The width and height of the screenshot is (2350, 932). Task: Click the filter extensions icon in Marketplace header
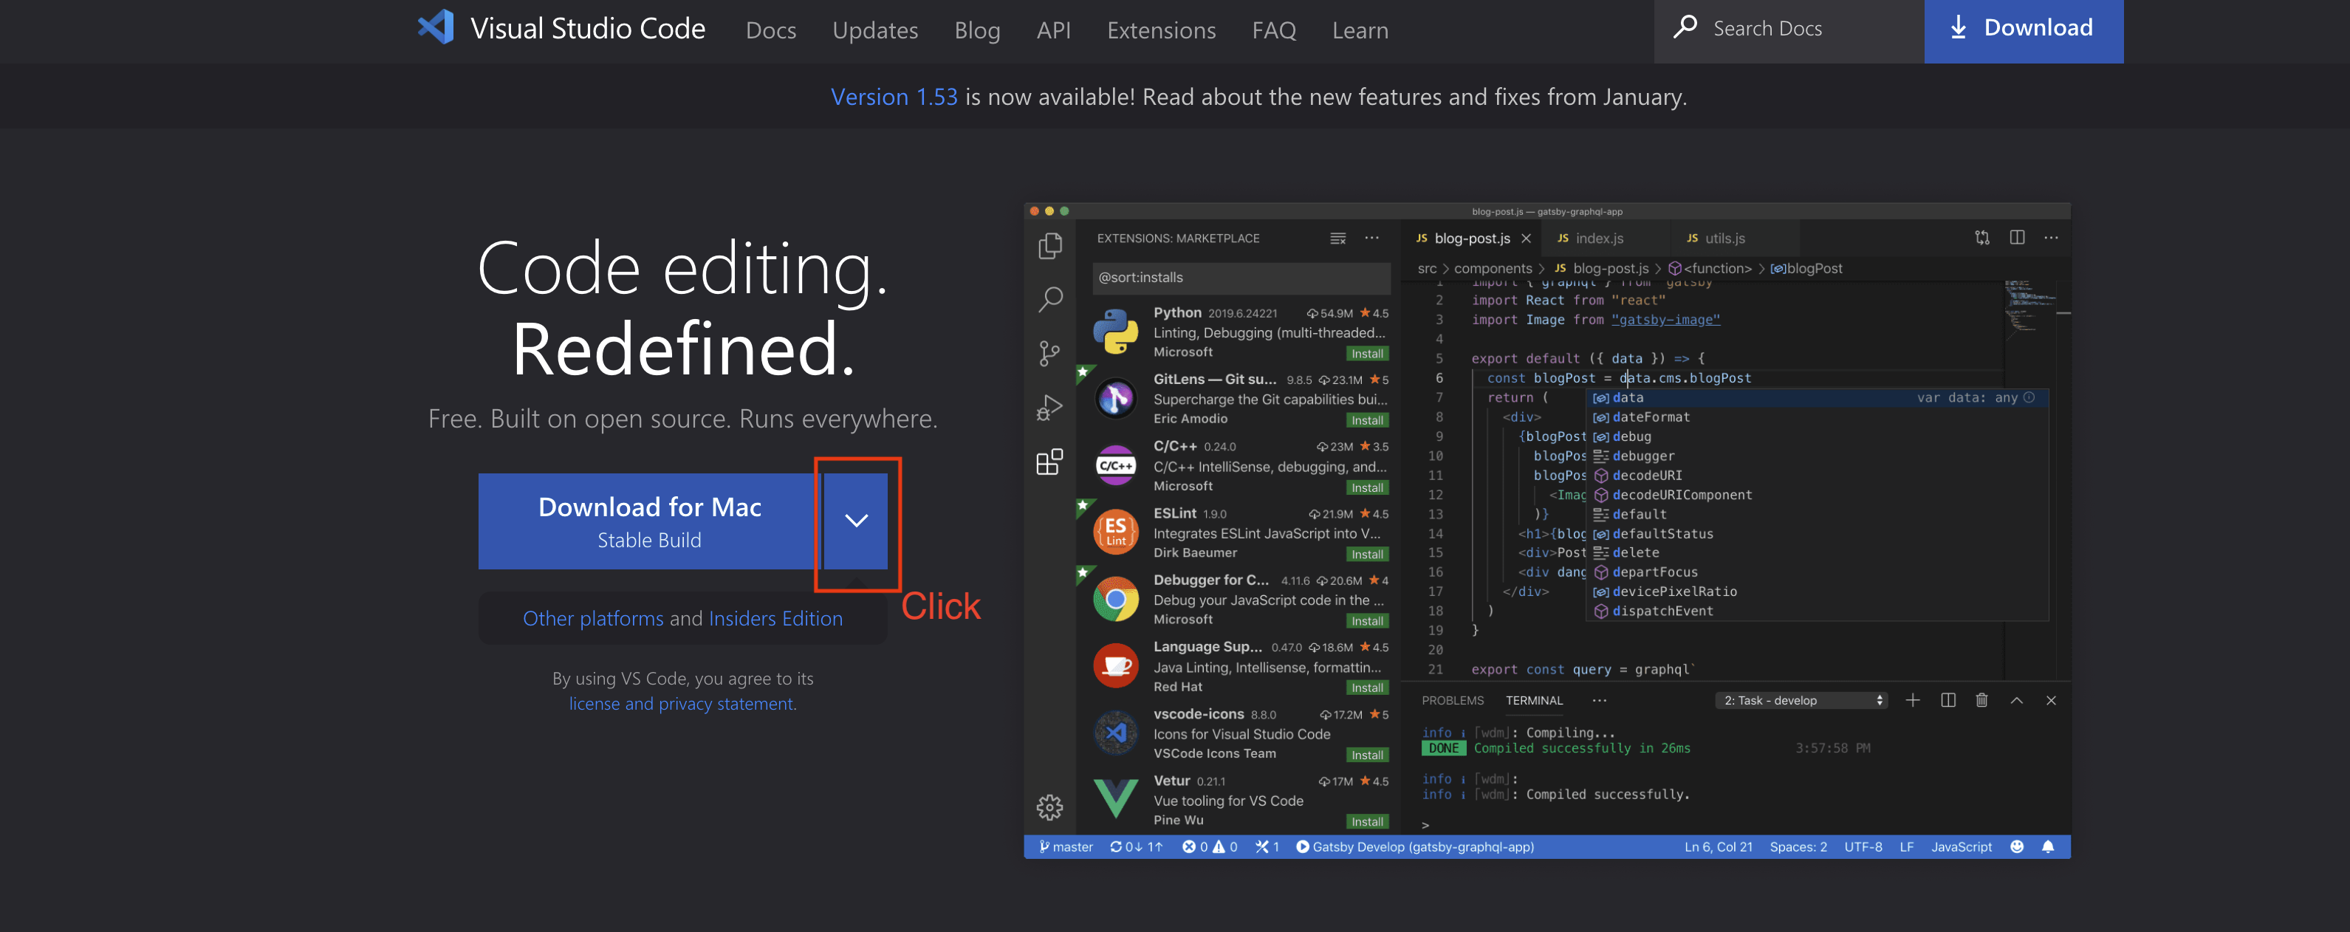[1337, 238]
